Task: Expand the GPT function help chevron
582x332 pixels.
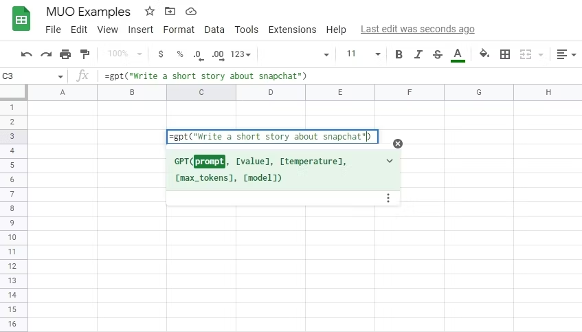Action: 390,161
